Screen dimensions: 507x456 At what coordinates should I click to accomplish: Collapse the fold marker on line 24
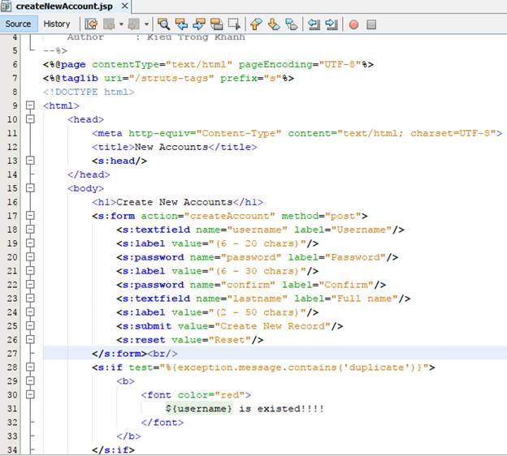click(x=30, y=312)
